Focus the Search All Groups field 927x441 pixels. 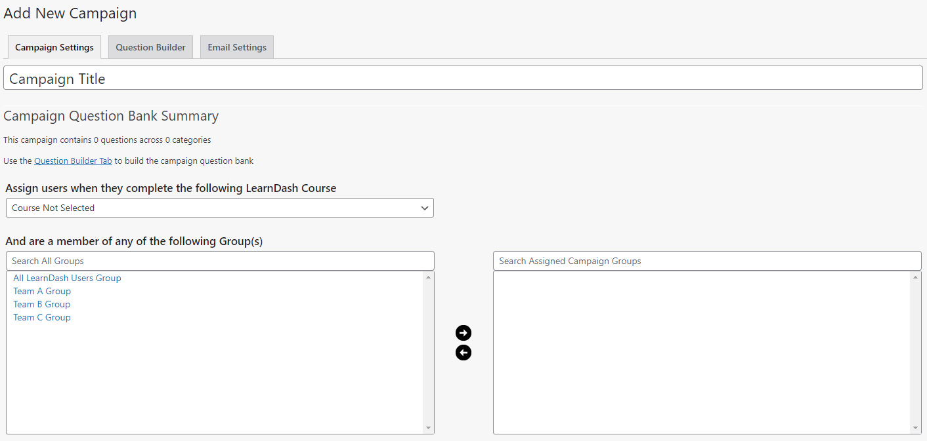pos(220,261)
